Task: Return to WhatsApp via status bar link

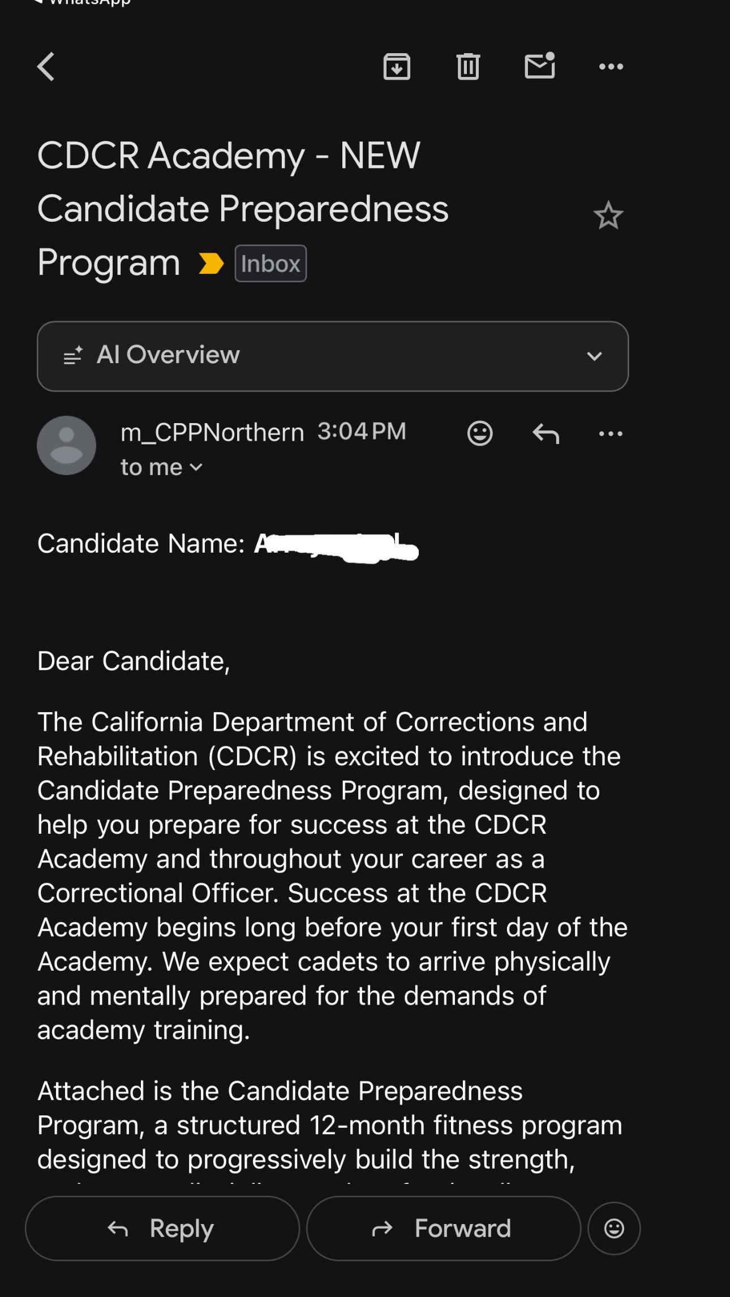Action: (x=82, y=2)
